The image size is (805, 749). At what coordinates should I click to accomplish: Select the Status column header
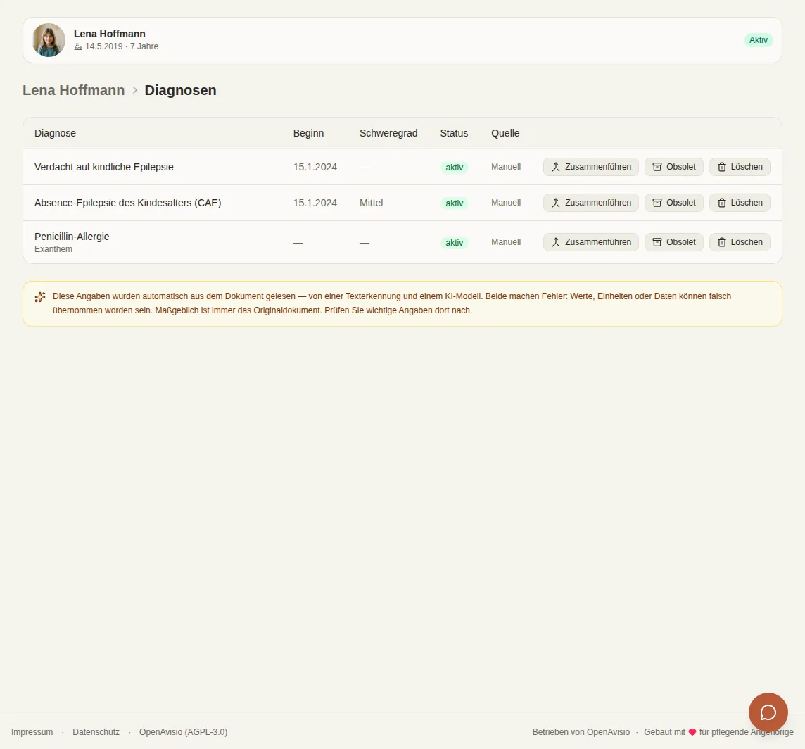[x=454, y=133]
